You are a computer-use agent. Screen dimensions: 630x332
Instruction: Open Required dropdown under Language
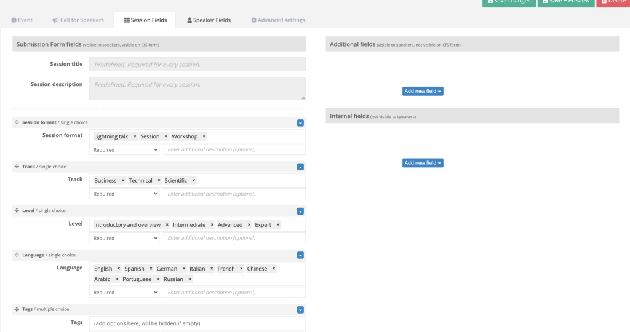[124, 293]
